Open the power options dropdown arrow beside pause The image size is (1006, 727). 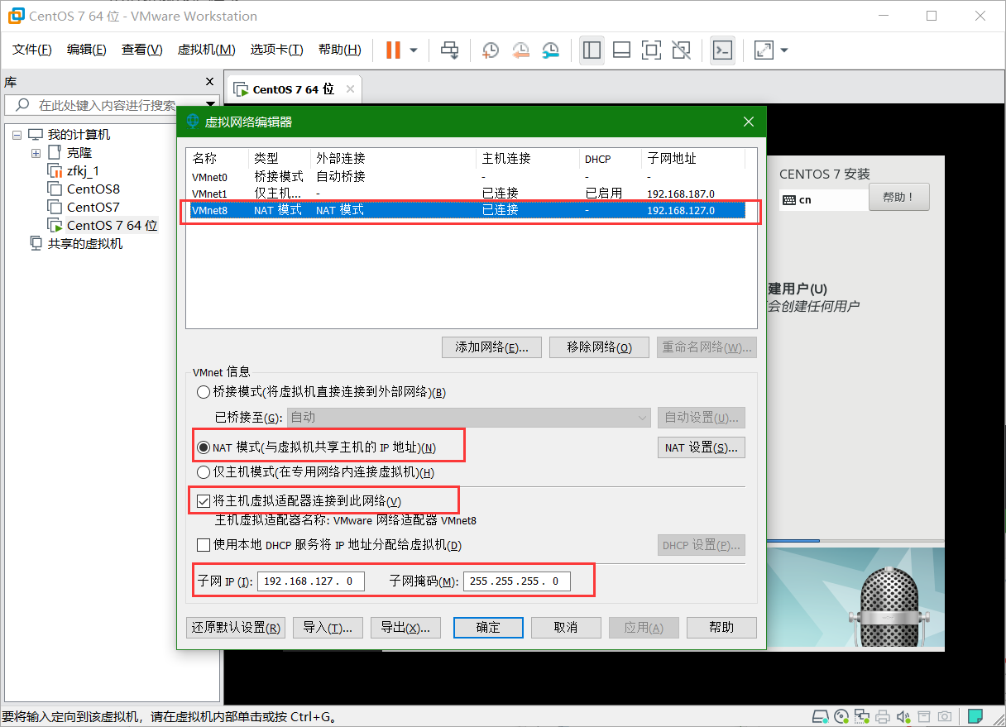pos(414,50)
